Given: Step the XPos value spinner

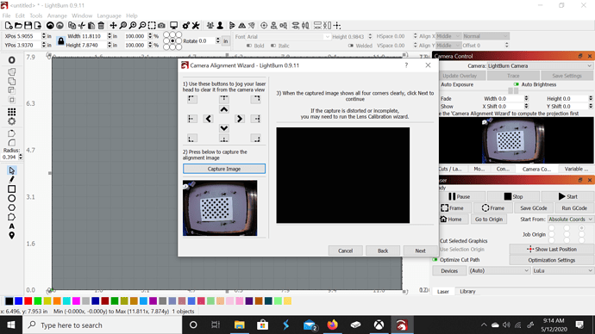Looking at the screenshot, I should [44, 36].
